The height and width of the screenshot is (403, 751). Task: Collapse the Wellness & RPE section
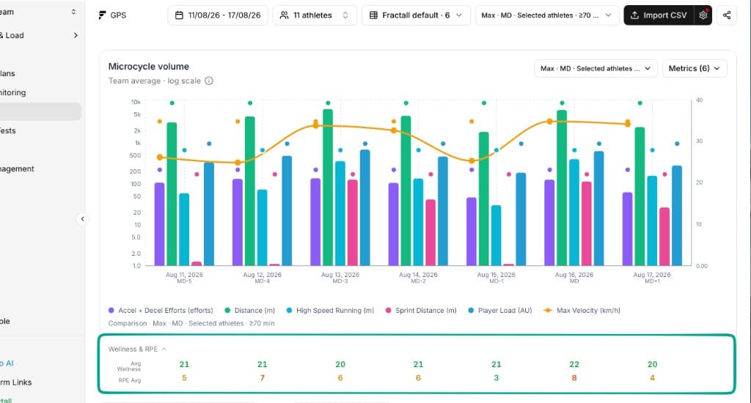[137, 349]
